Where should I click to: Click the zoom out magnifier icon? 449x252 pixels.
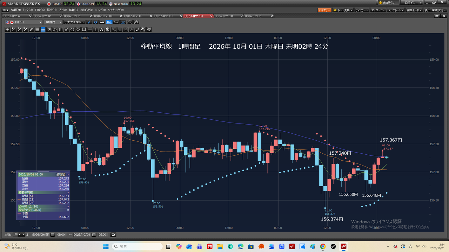130,22
